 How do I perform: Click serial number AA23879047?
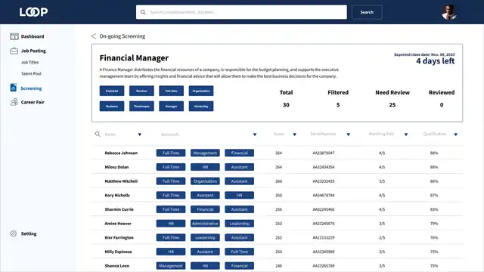[x=324, y=153]
